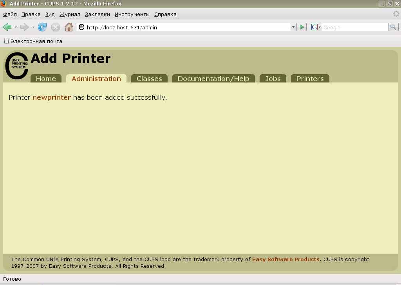Expand the address bar history dropdown
The height and width of the screenshot is (285, 401).
pos(293,27)
